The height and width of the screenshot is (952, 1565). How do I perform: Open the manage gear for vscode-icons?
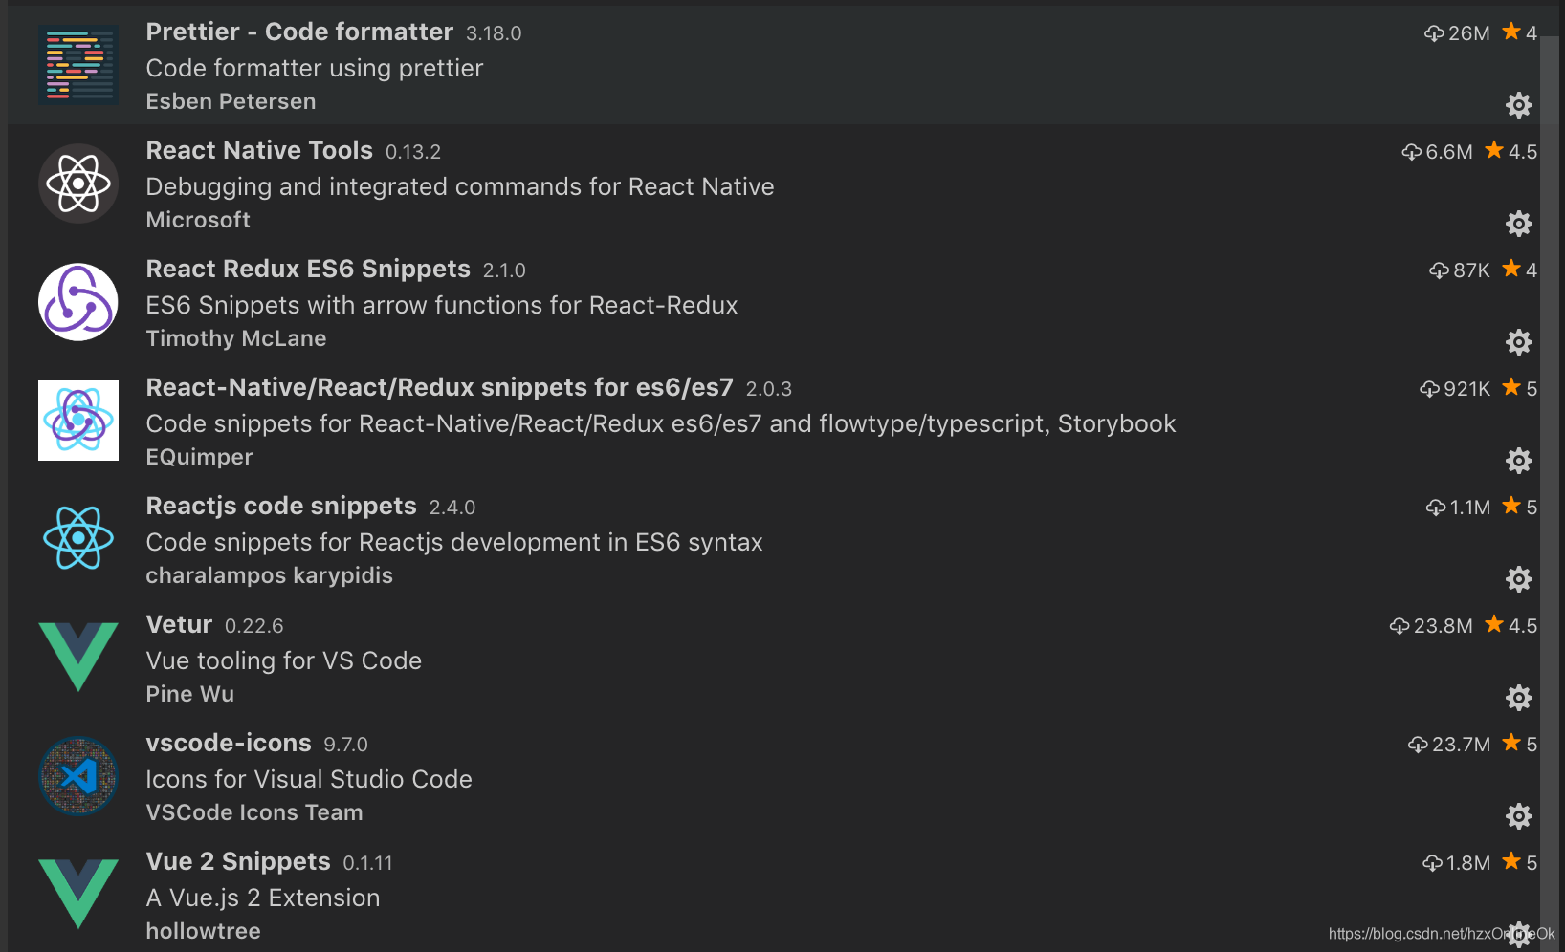click(x=1519, y=816)
